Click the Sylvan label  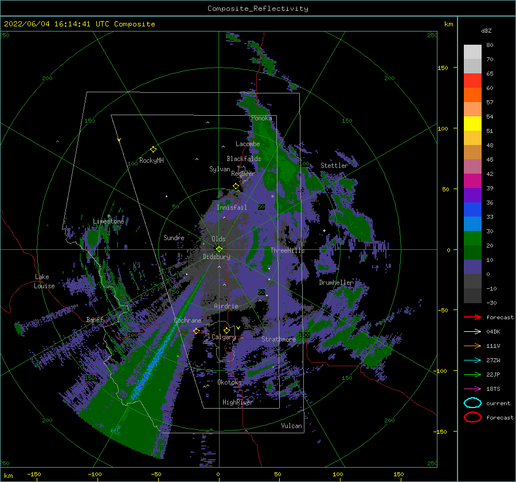coord(220,169)
